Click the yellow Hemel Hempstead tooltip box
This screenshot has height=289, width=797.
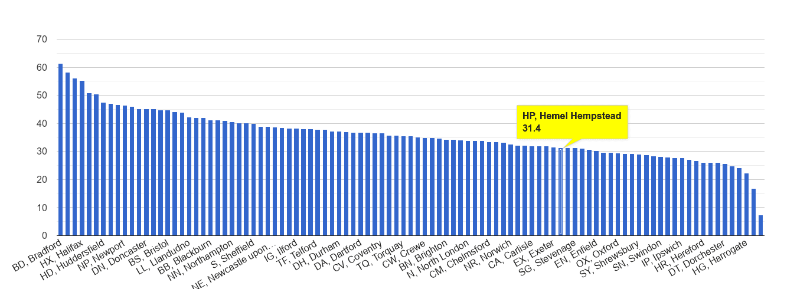pyautogui.click(x=572, y=122)
